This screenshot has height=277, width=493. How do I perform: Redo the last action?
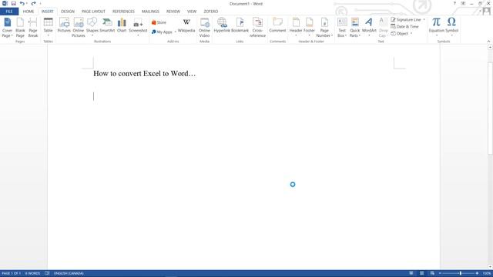[33, 3]
